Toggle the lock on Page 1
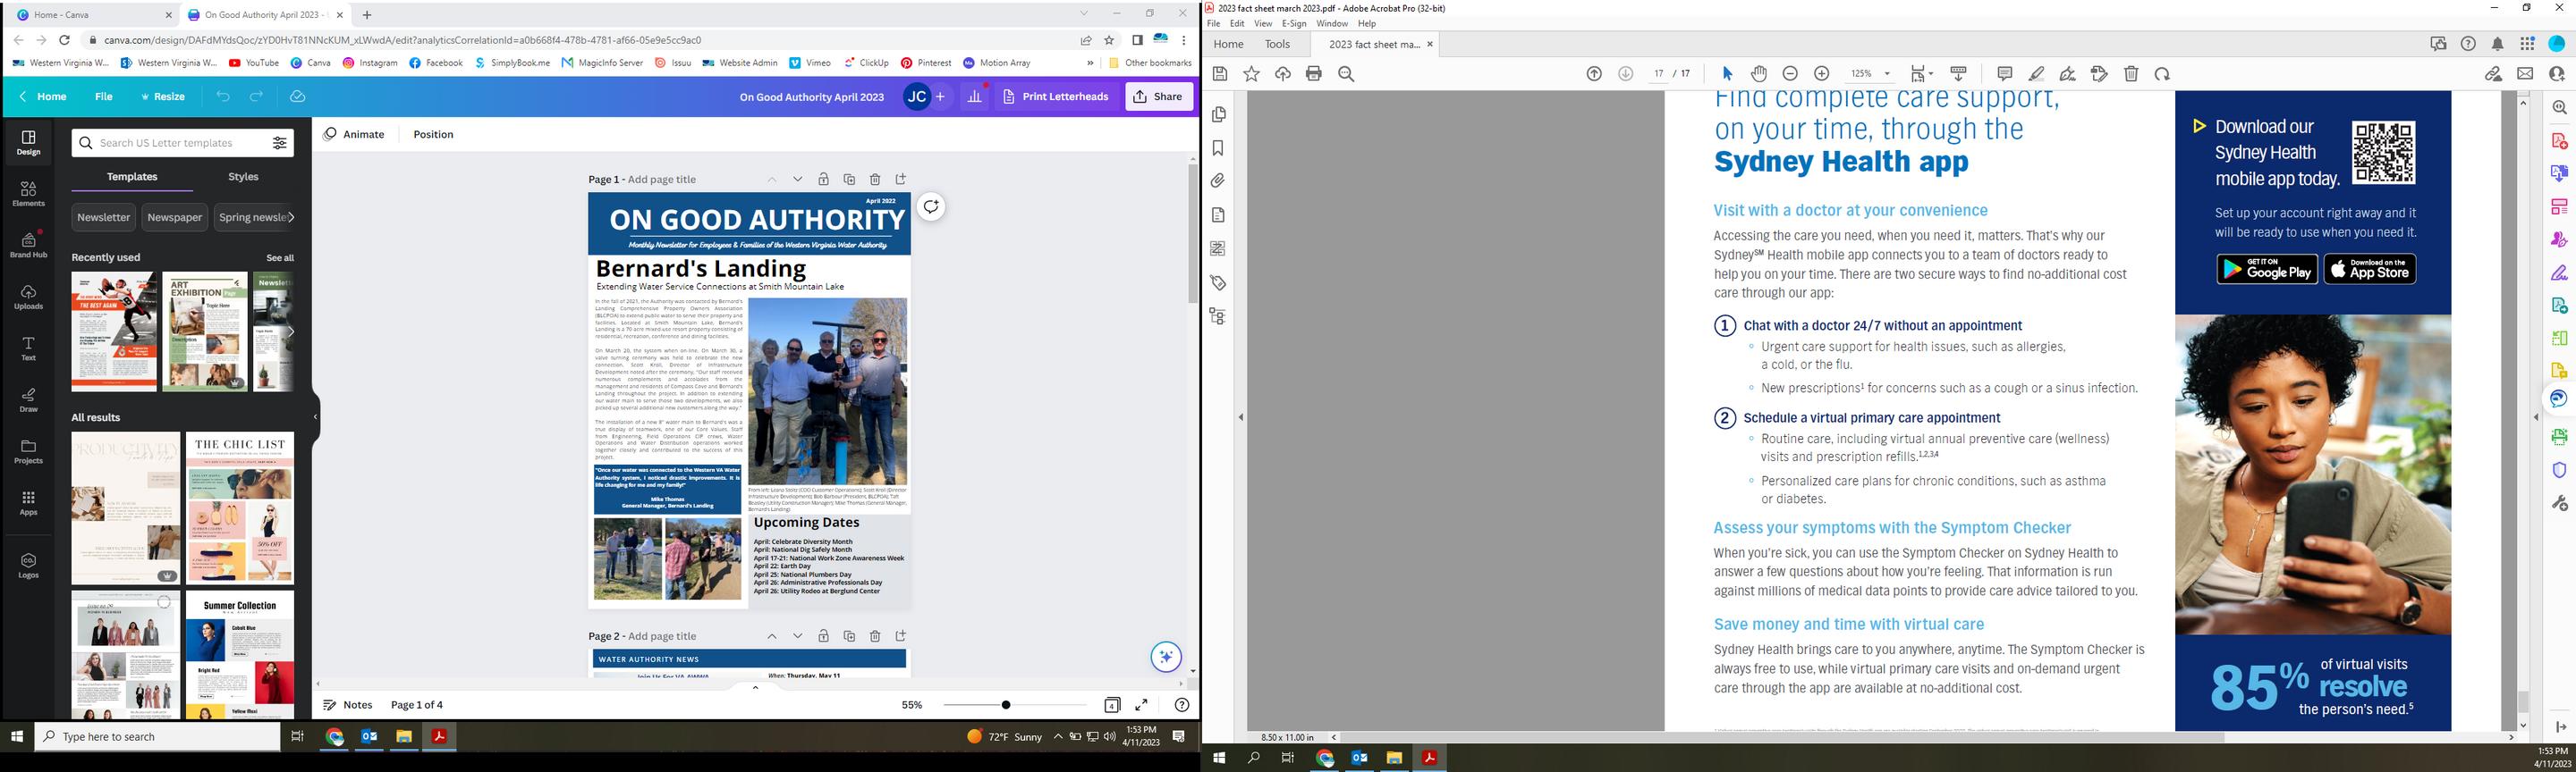The image size is (2576, 772). tap(823, 180)
